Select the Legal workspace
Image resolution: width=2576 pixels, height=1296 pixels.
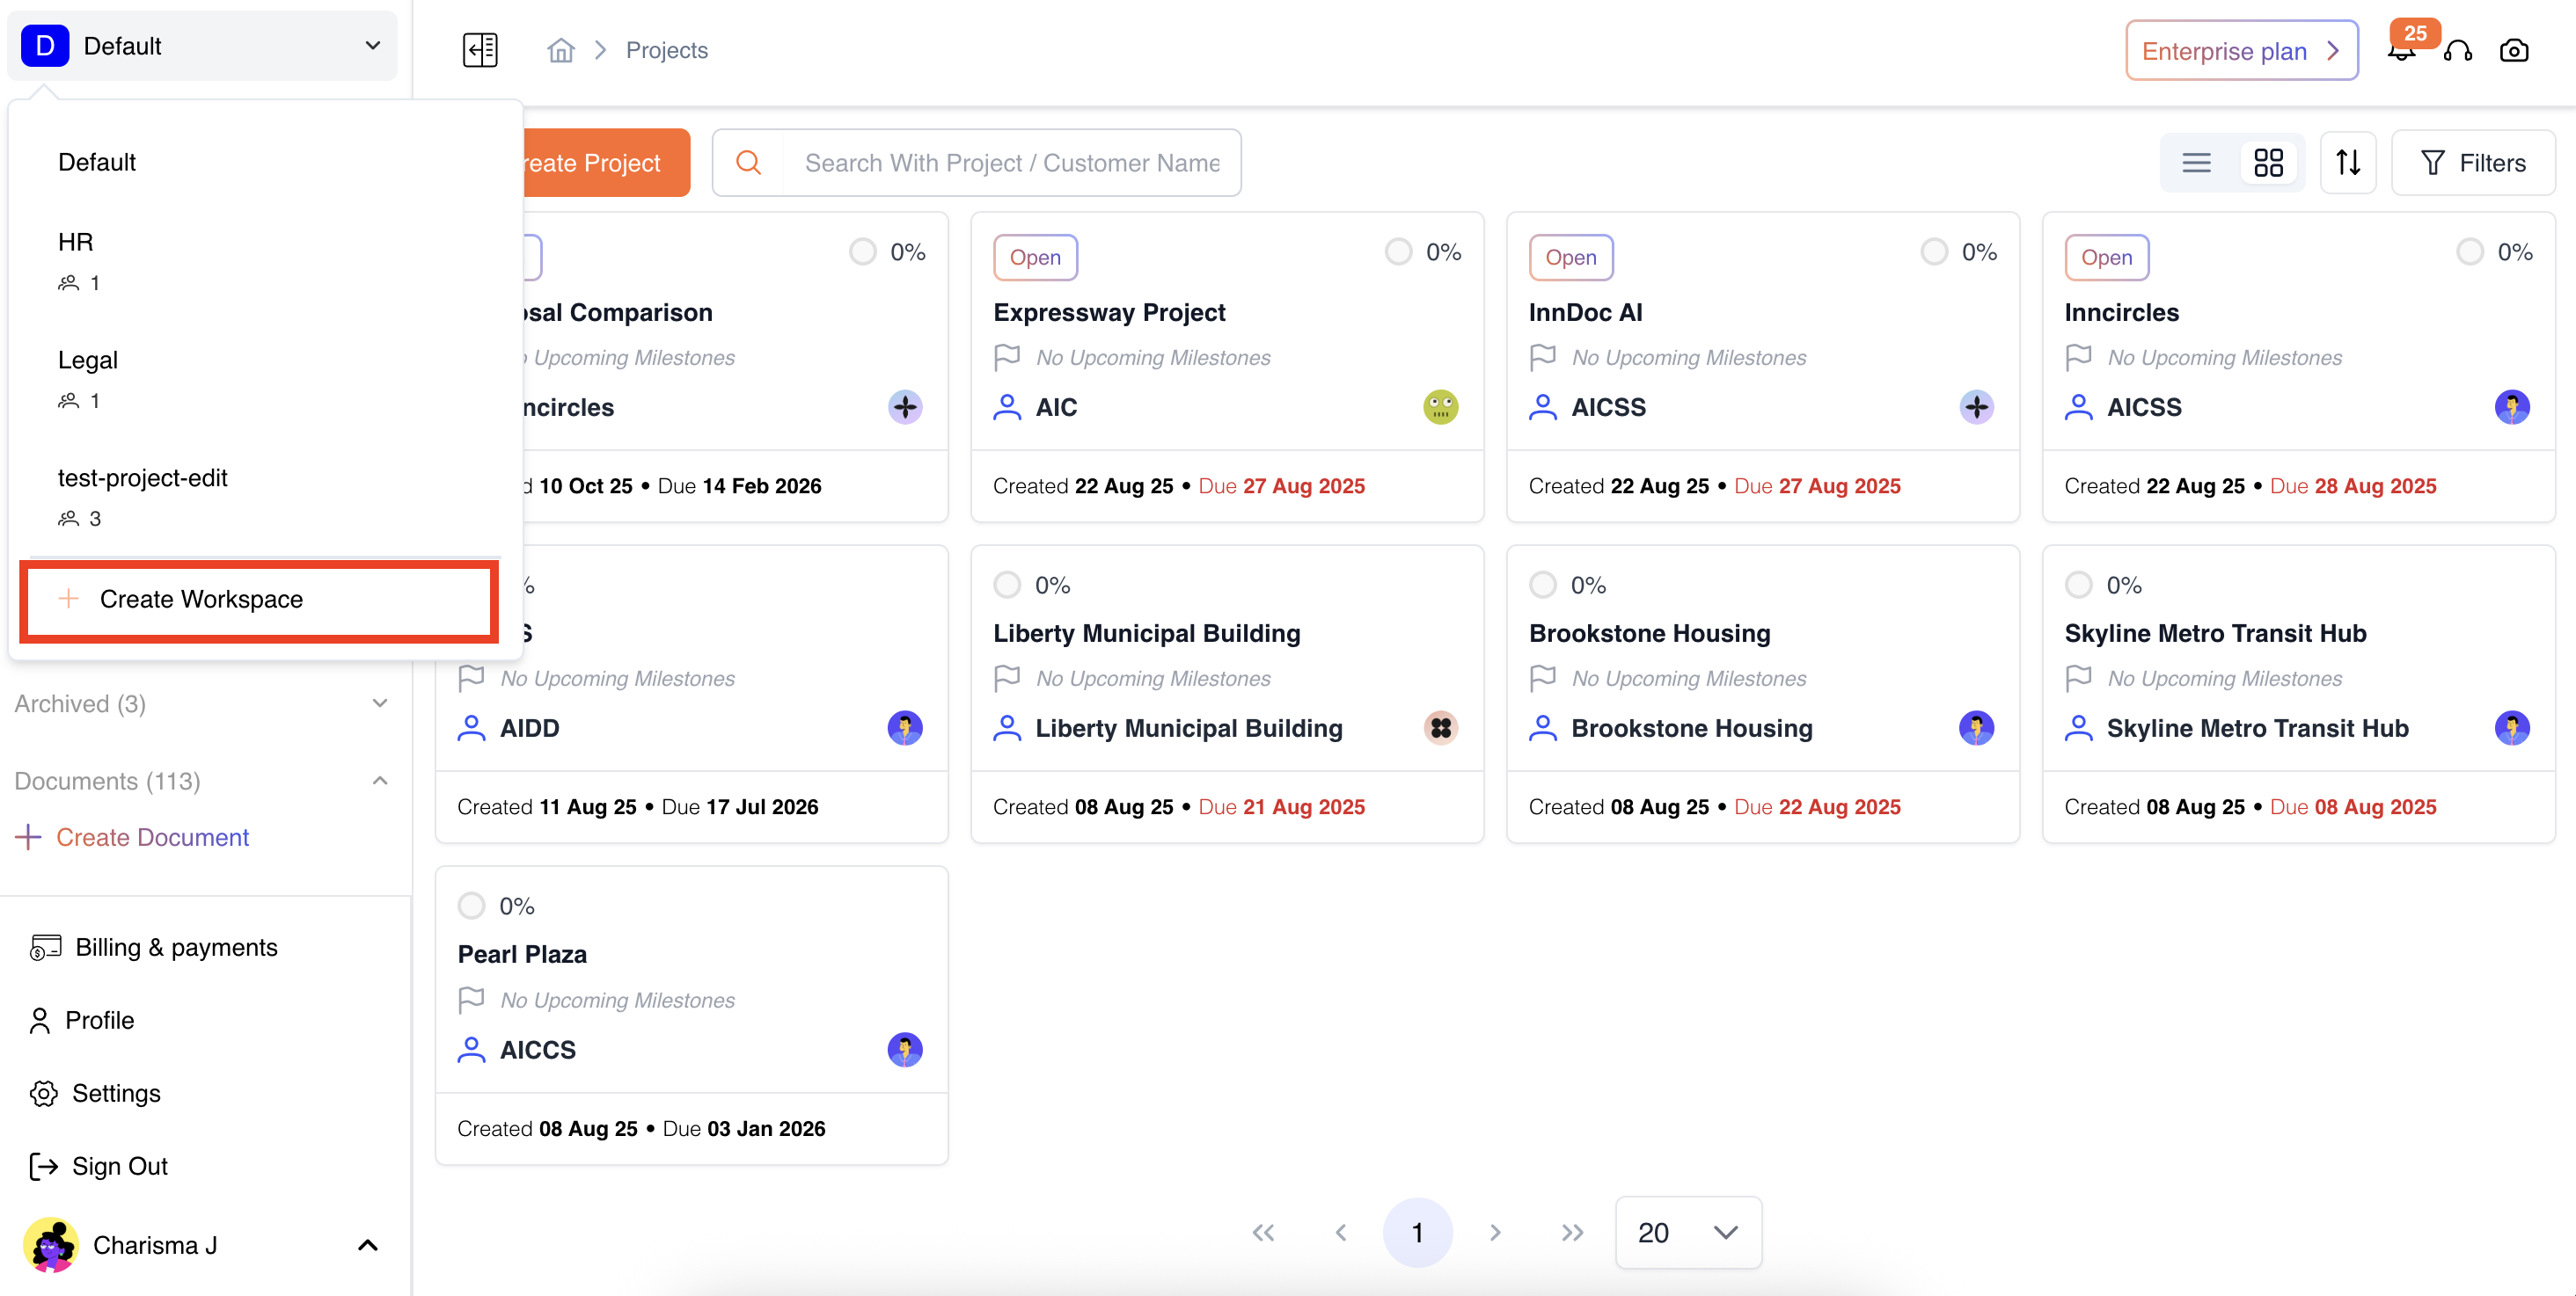(88, 360)
